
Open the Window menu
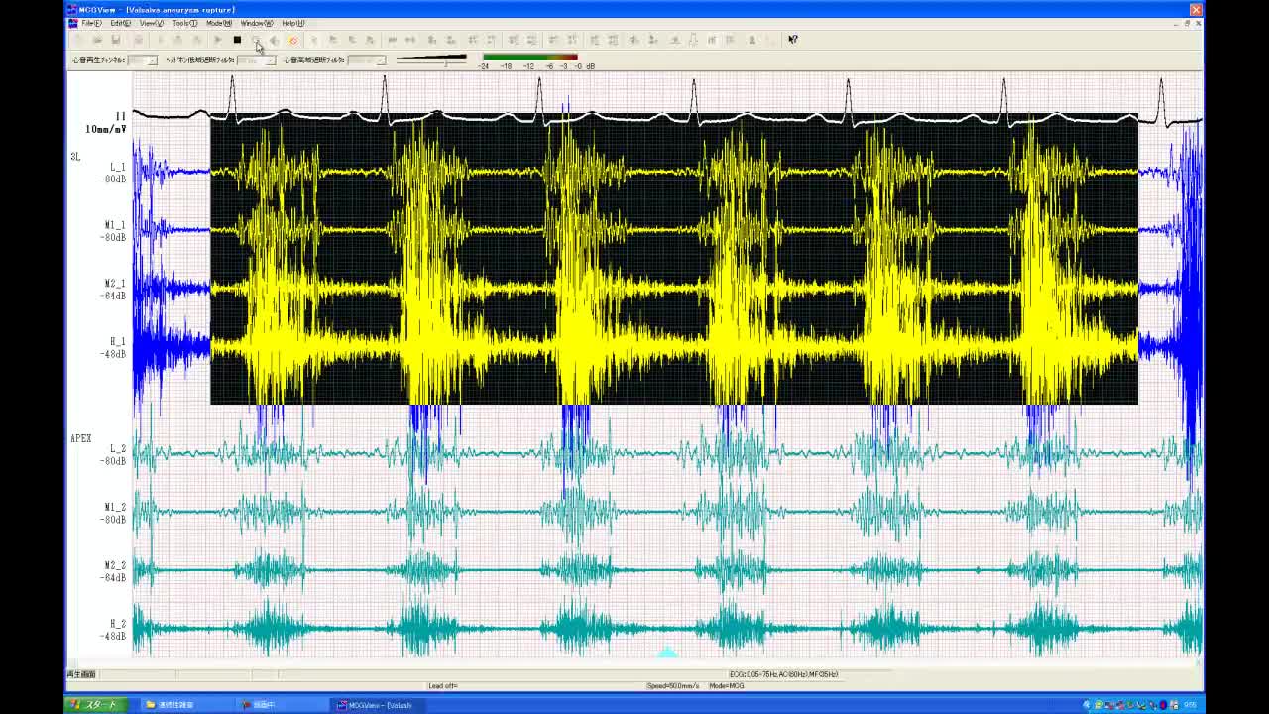pos(256,23)
